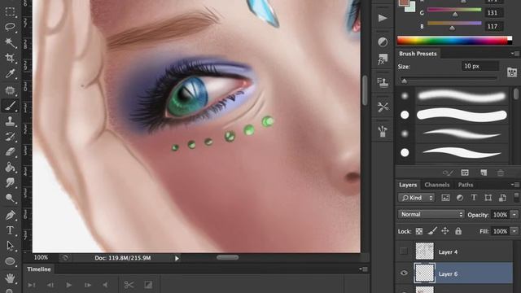Toggle filter for type layers
Viewport: 521px width, 293px height.
[x=474, y=198]
